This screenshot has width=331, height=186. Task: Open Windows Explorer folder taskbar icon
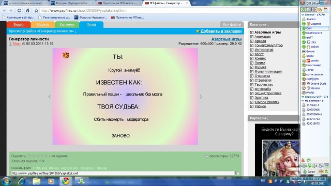(36, 181)
